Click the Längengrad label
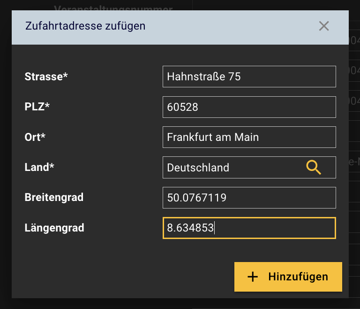360x309 pixels. pos(54,228)
